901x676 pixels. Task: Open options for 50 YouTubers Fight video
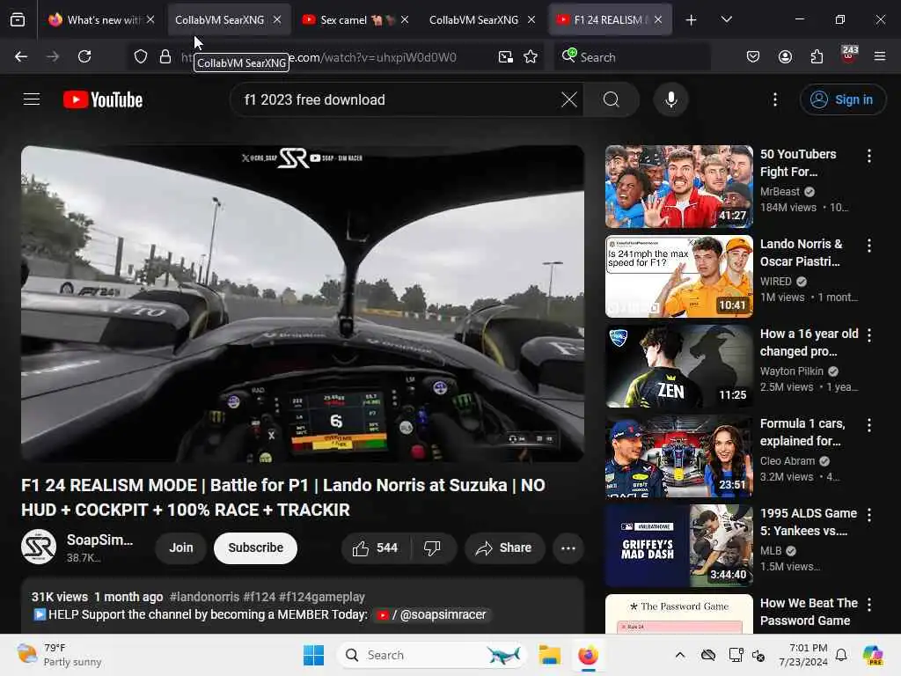(x=868, y=155)
